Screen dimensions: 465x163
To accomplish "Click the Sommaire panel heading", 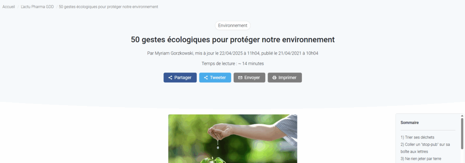I will 410,122.
